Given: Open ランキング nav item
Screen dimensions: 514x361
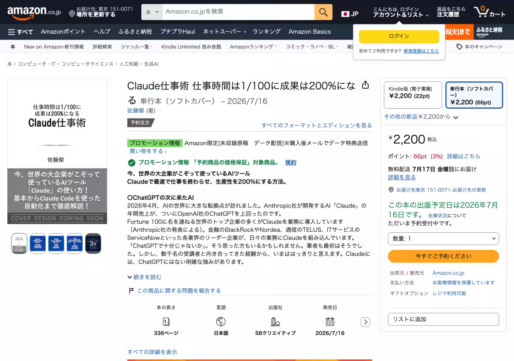Looking at the screenshot, I should 266,32.
